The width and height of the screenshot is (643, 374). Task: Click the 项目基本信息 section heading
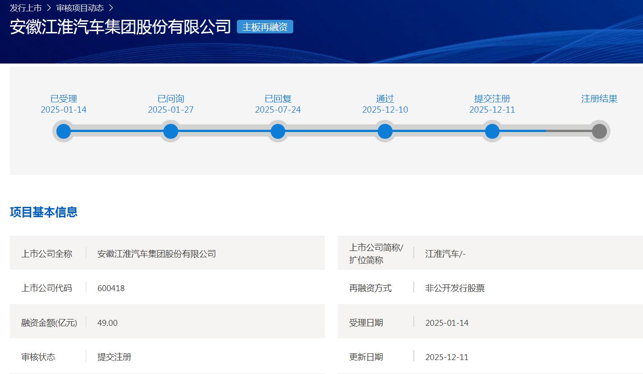click(44, 212)
